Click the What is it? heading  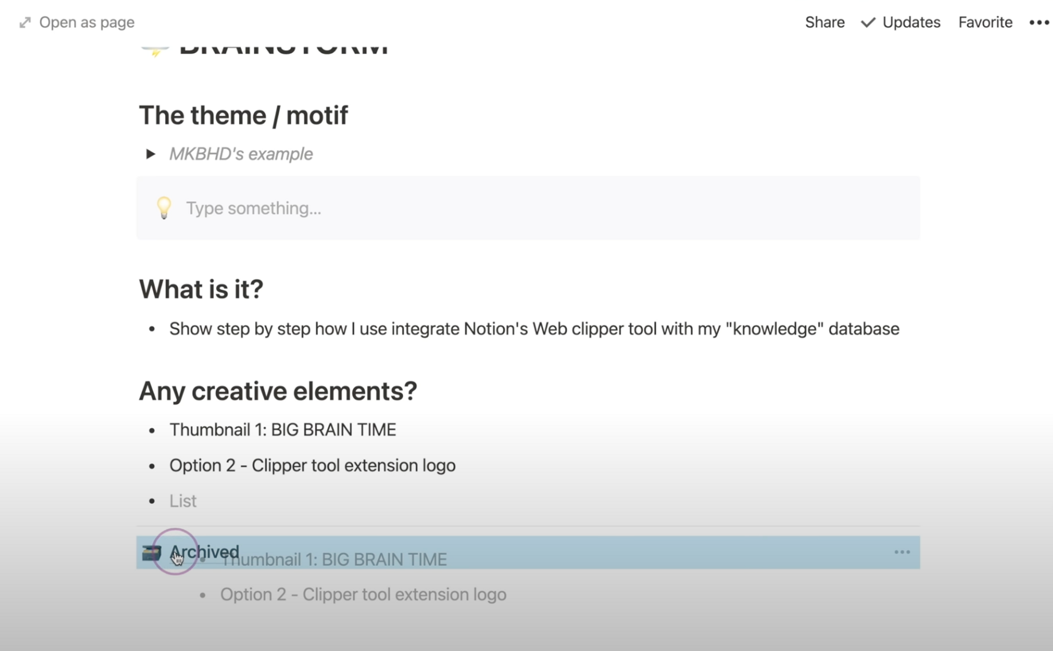point(201,289)
